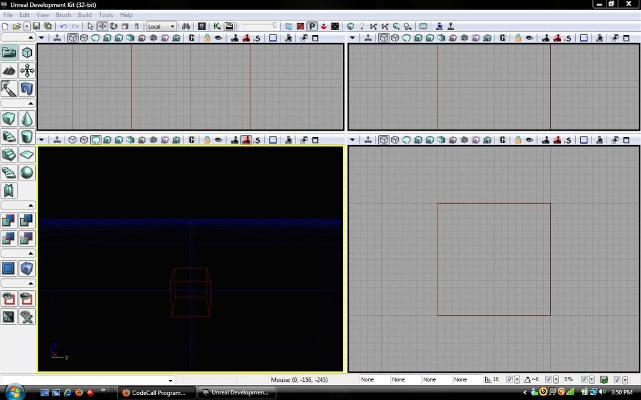Image resolution: width=641 pixels, height=400 pixels.
Task: Adjust the camera speed slider in main toolbar
Action: [x=259, y=26]
